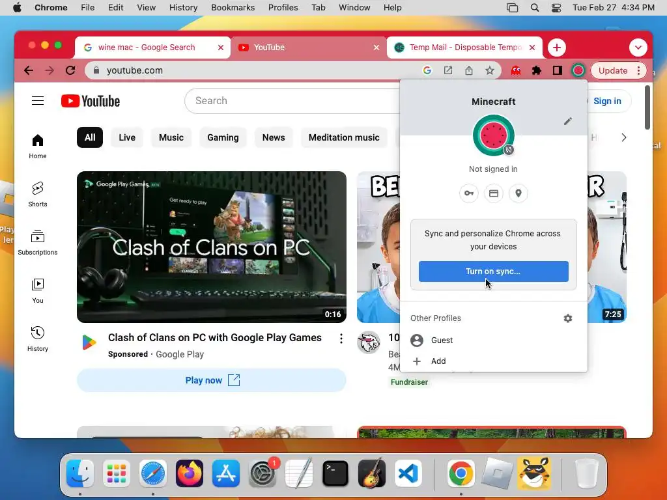This screenshot has height=500, width=667.
Task: Bookmark this tab with star
Action: [x=490, y=70]
